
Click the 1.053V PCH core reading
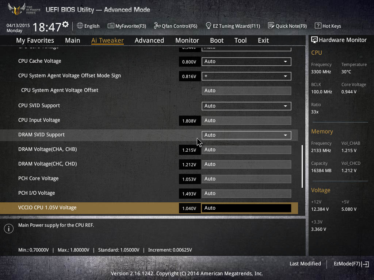190,179
